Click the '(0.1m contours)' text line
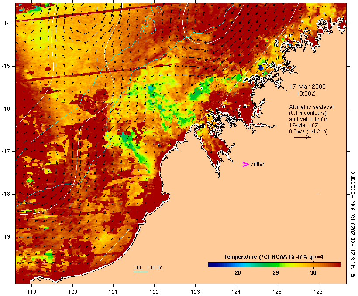This screenshot has width=358, height=296. click(x=308, y=113)
